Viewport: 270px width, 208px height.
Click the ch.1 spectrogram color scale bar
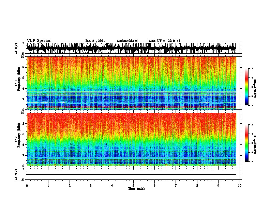coord(246,87)
